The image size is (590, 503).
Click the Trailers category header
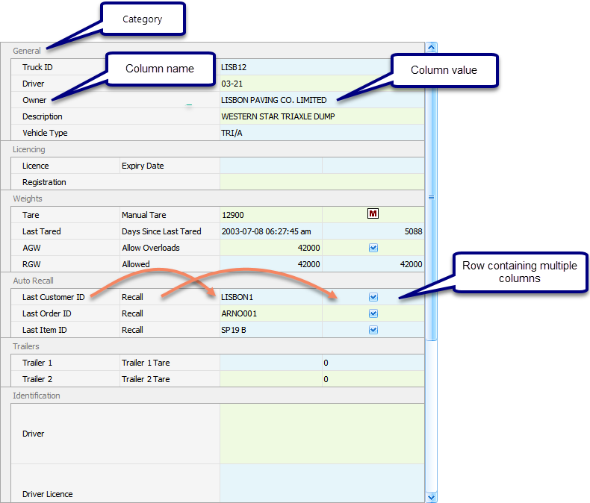[26, 346]
